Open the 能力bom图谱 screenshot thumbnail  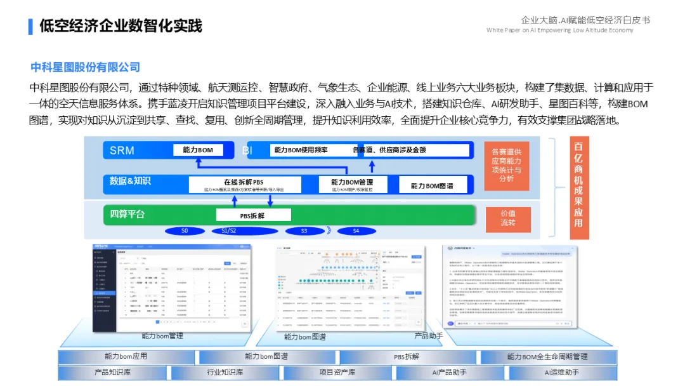tap(350, 288)
